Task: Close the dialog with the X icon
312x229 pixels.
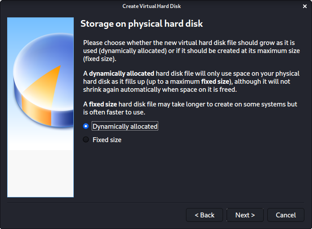Action: coord(305,6)
